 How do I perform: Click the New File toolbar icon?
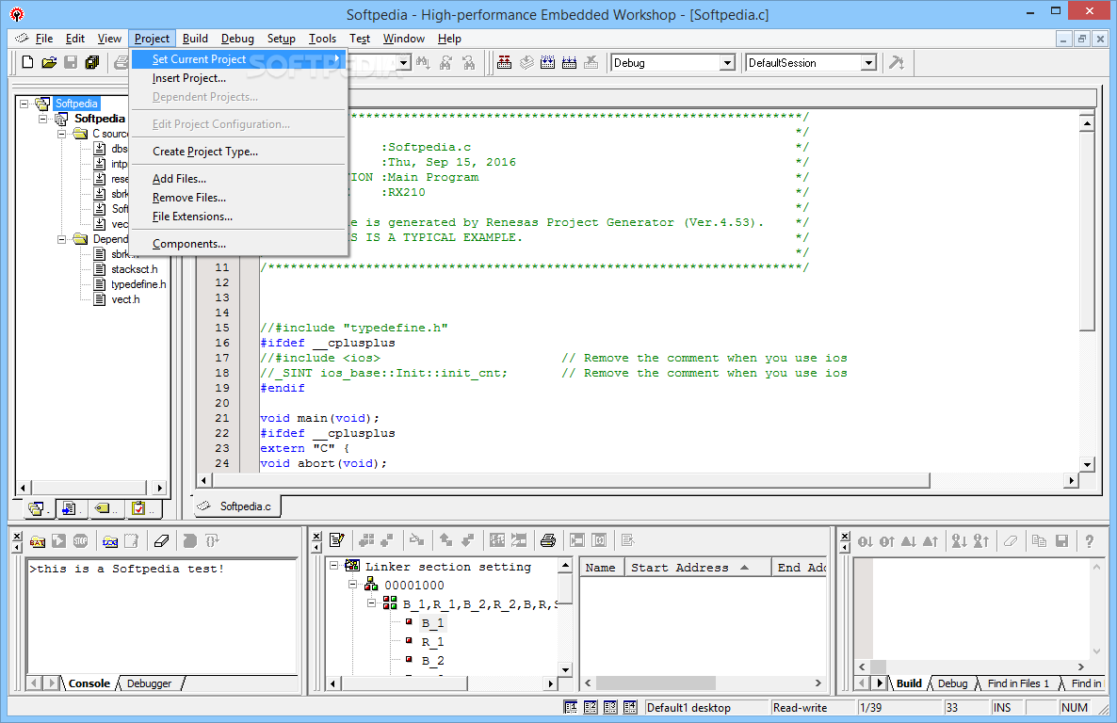[x=27, y=63]
